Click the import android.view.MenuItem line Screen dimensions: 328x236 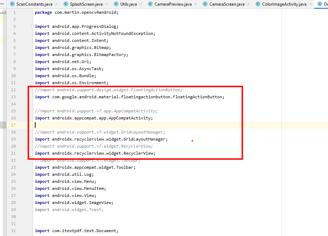point(70,188)
